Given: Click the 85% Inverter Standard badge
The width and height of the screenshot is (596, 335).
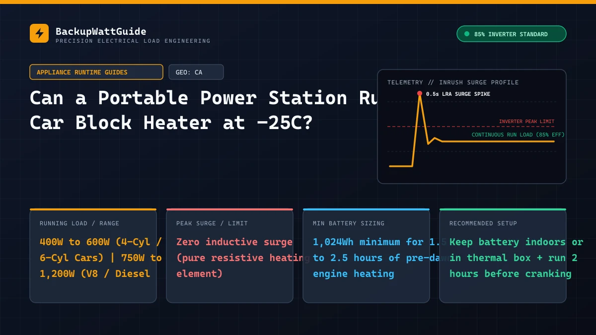Looking at the screenshot, I should point(512,34).
